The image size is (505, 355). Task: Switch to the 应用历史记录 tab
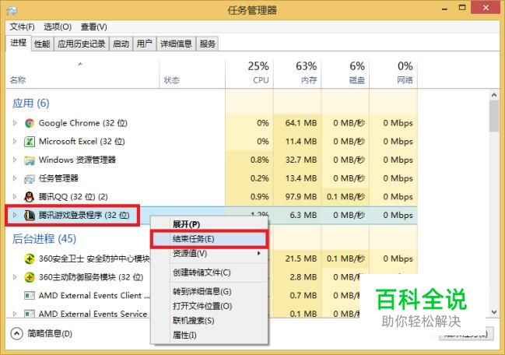(82, 44)
